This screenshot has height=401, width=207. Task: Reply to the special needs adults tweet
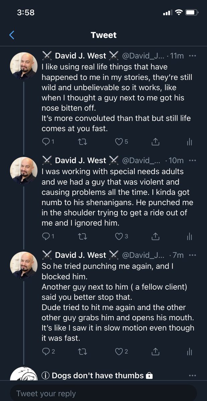point(45,237)
